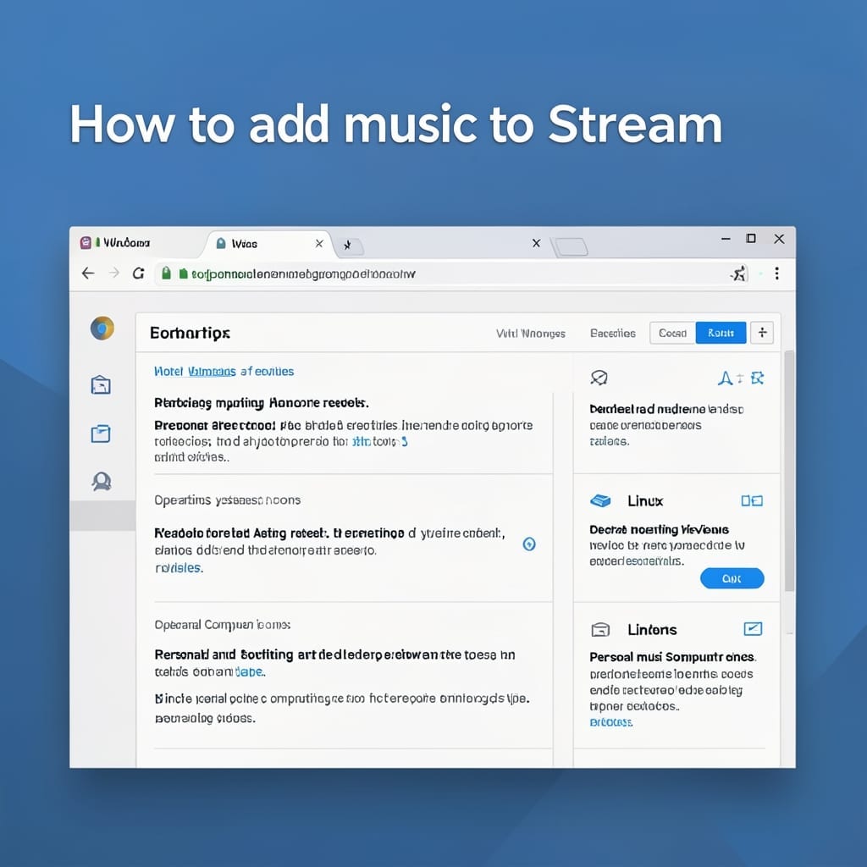
Task: Click the browser forward arrow
Action: click(x=114, y=273)
